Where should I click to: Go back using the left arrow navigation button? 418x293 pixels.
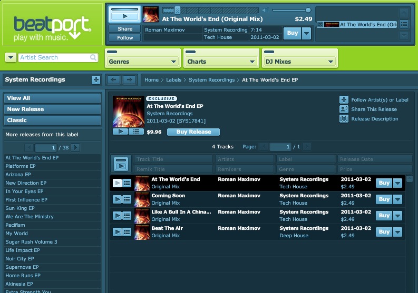click(113, 80)
